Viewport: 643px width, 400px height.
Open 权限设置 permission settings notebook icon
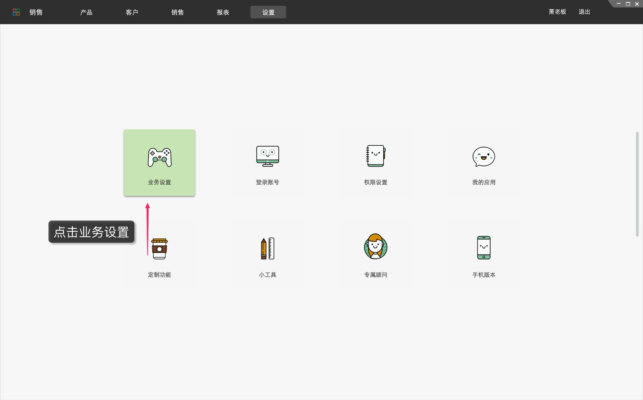(376, 156)
